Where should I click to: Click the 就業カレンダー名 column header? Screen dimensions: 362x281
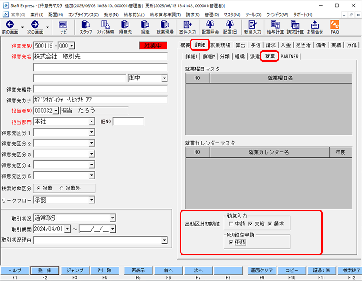[269, 152]
